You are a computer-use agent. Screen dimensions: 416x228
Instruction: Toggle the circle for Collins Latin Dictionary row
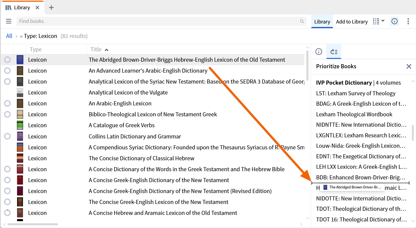tap(7, 136)
